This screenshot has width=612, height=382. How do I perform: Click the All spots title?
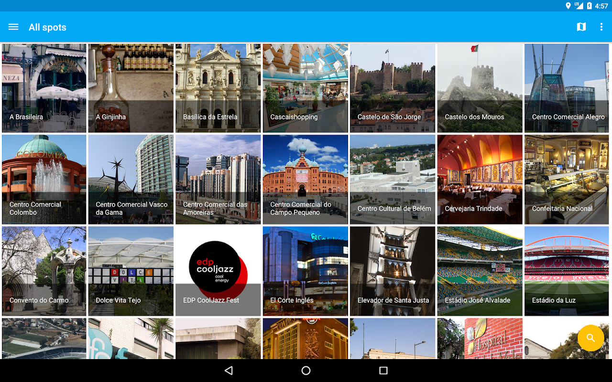click(47, 27)
